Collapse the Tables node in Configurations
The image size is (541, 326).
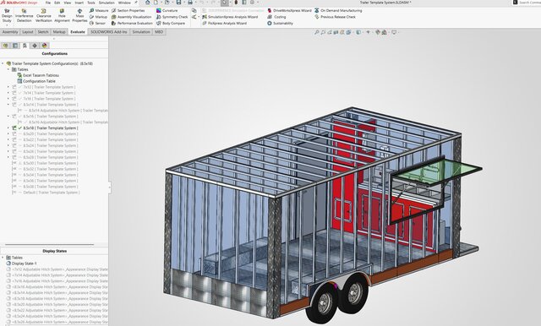pyautogui.click(x=8, y=69)
